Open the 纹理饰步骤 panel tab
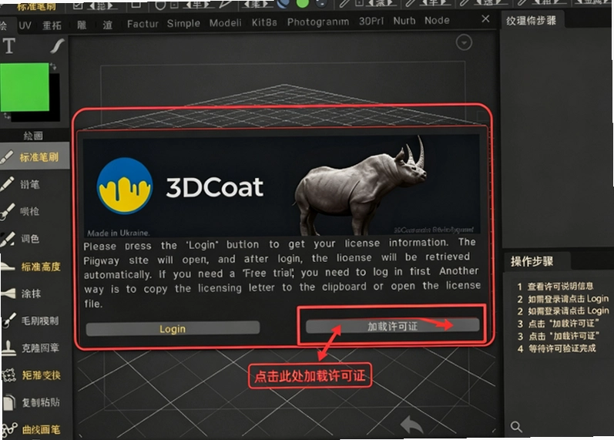614x440 pixels. [531, 20]
